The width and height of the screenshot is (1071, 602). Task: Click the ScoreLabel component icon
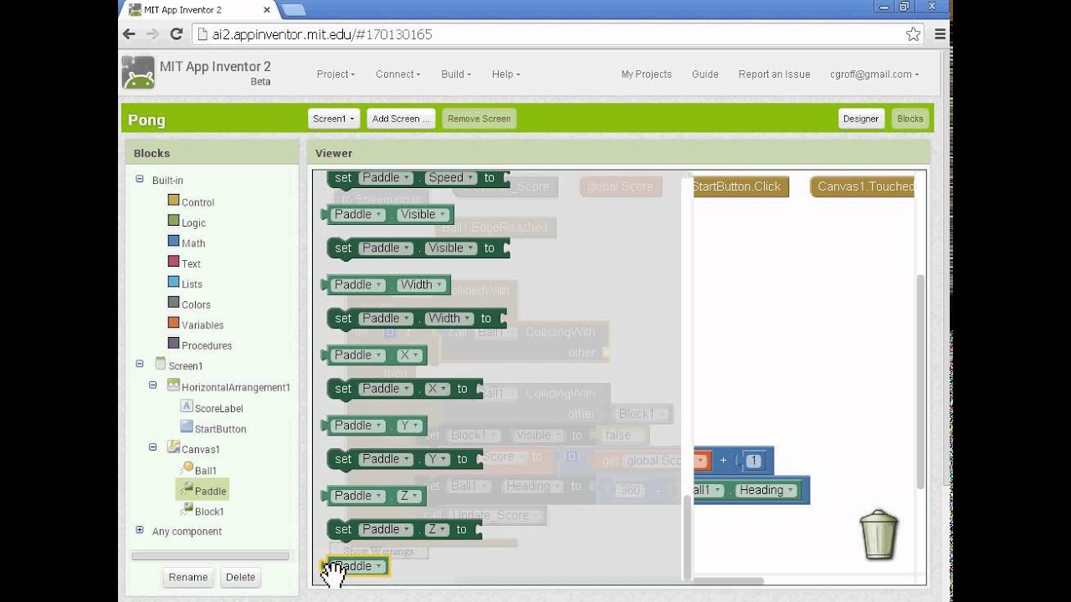[187, 406]
